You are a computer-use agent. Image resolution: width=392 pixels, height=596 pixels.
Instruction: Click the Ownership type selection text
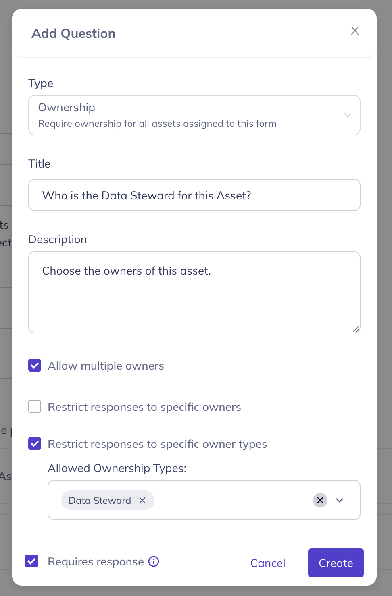pyautogui.click(x=67, y=108)
